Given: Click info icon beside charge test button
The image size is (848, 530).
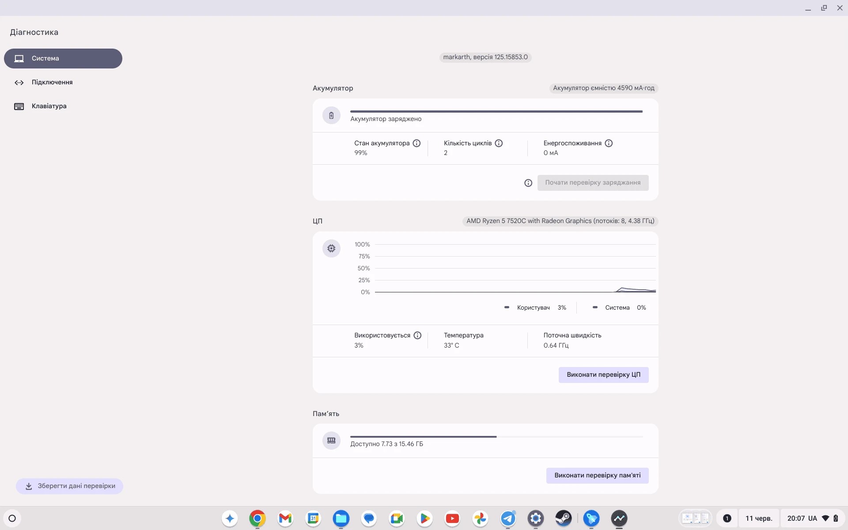Looking at the screenshot, I should [528, 182].
